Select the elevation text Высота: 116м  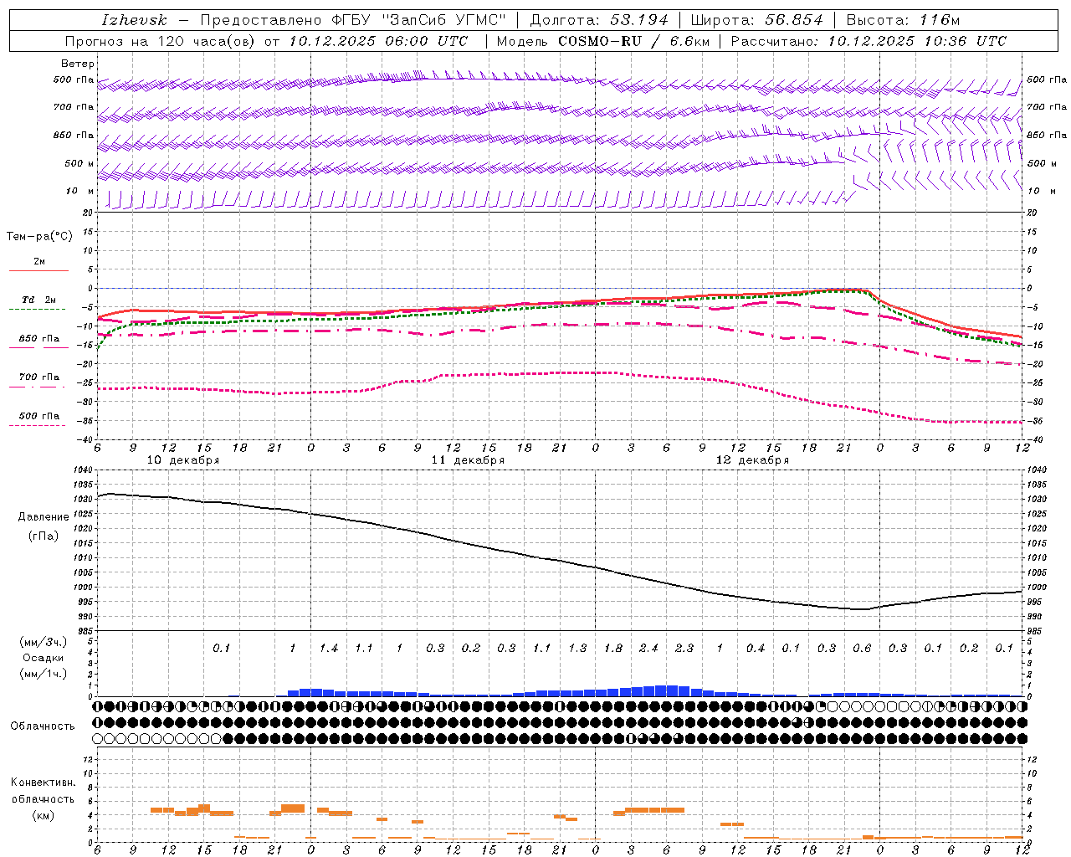coord(903,20)
